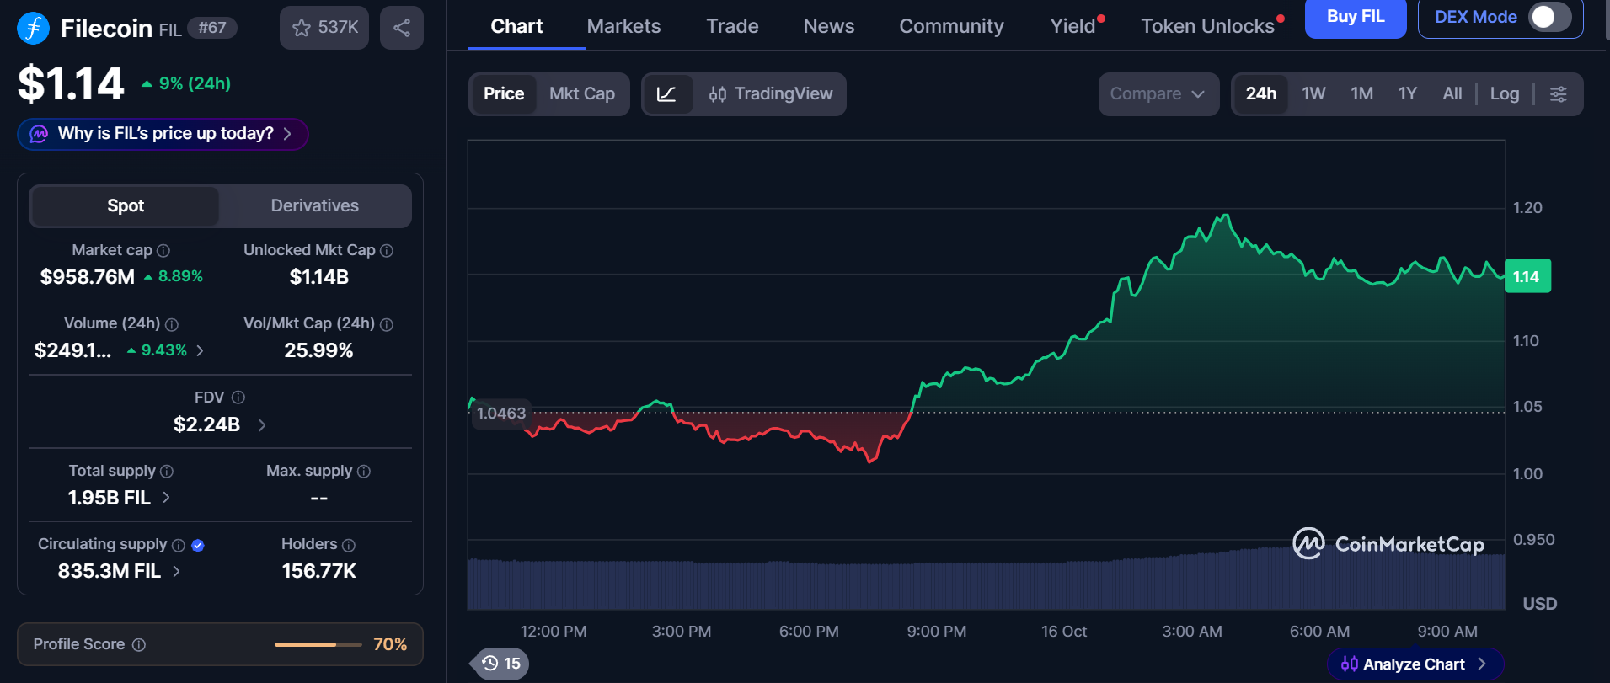Image resolution: width=1610 pixels, height=683 pixels.
Task: Click the Buy FIL button
Action: point(1356,17)
